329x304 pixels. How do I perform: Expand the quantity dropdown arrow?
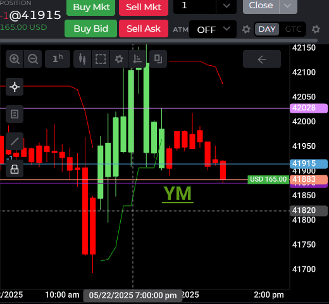point(227,6)
